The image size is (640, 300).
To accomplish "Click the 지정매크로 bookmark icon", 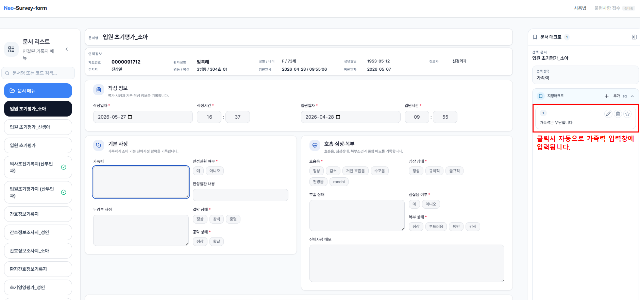I will click(x=541, y=96).
